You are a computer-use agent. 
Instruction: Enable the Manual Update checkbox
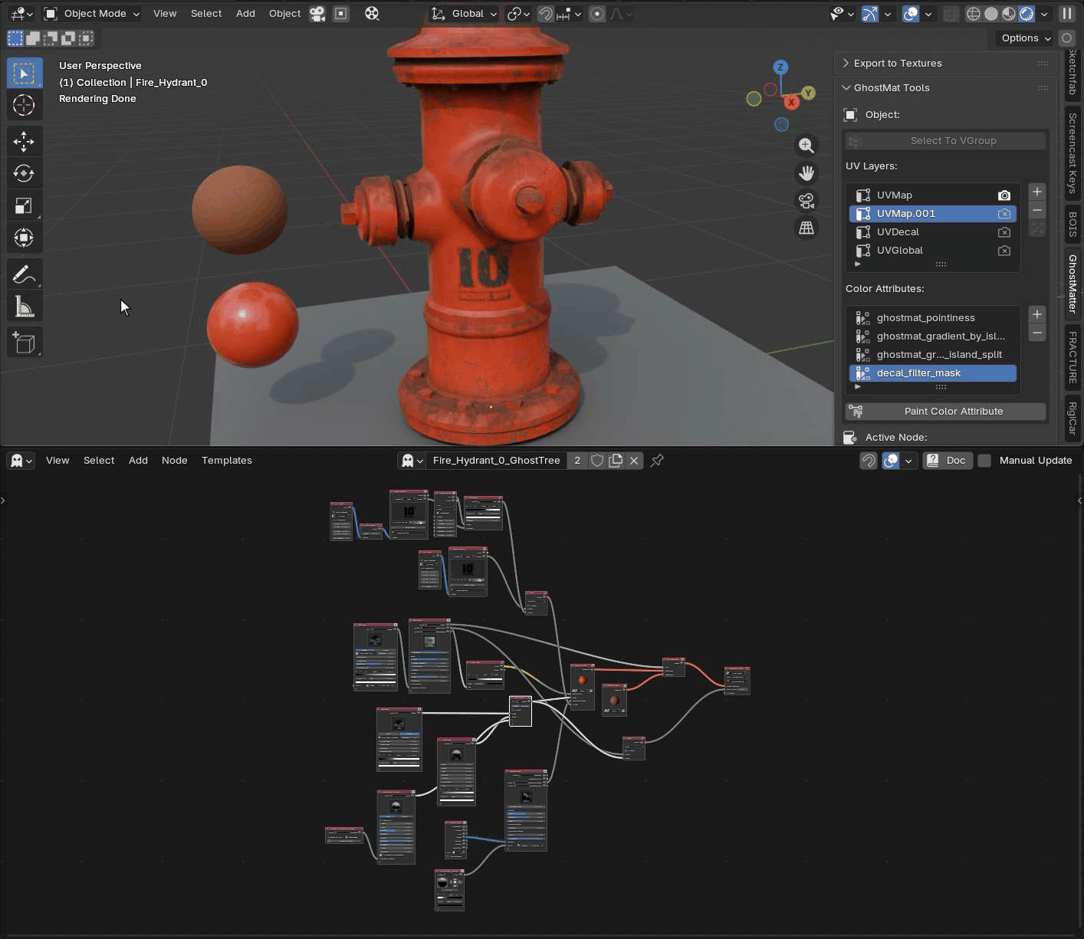pos(985,461)
